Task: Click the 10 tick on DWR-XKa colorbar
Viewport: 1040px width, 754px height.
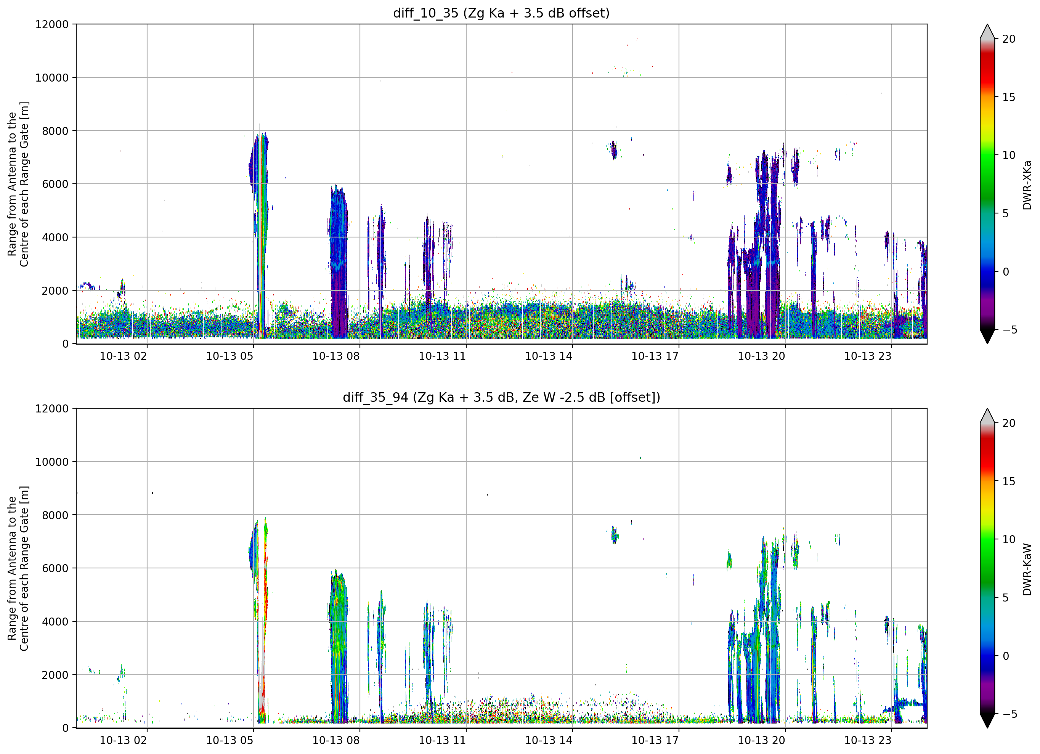Action: (1009, 156)
